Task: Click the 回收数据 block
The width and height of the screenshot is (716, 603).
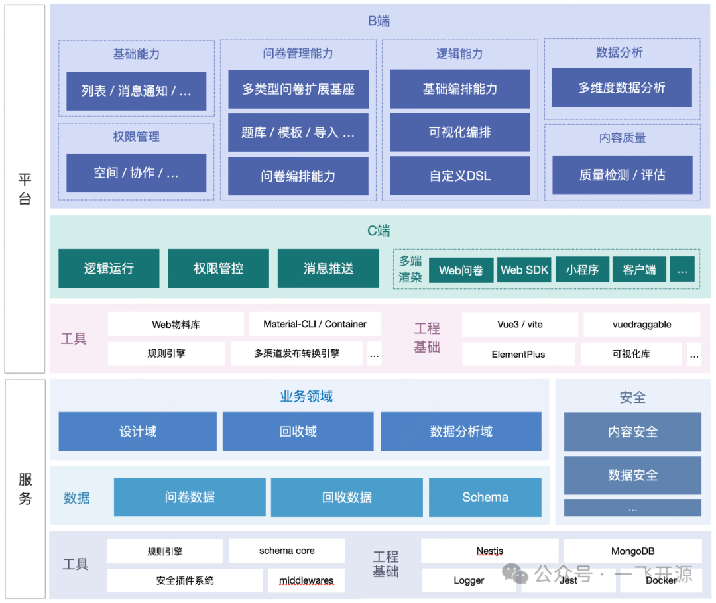Action: pyautogui.click(x=347, y=497)
